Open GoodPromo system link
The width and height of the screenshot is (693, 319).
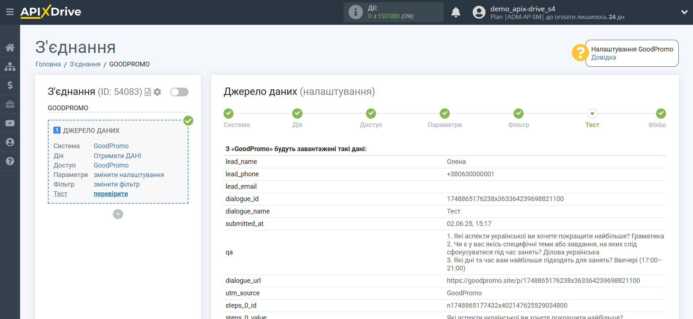111,146
